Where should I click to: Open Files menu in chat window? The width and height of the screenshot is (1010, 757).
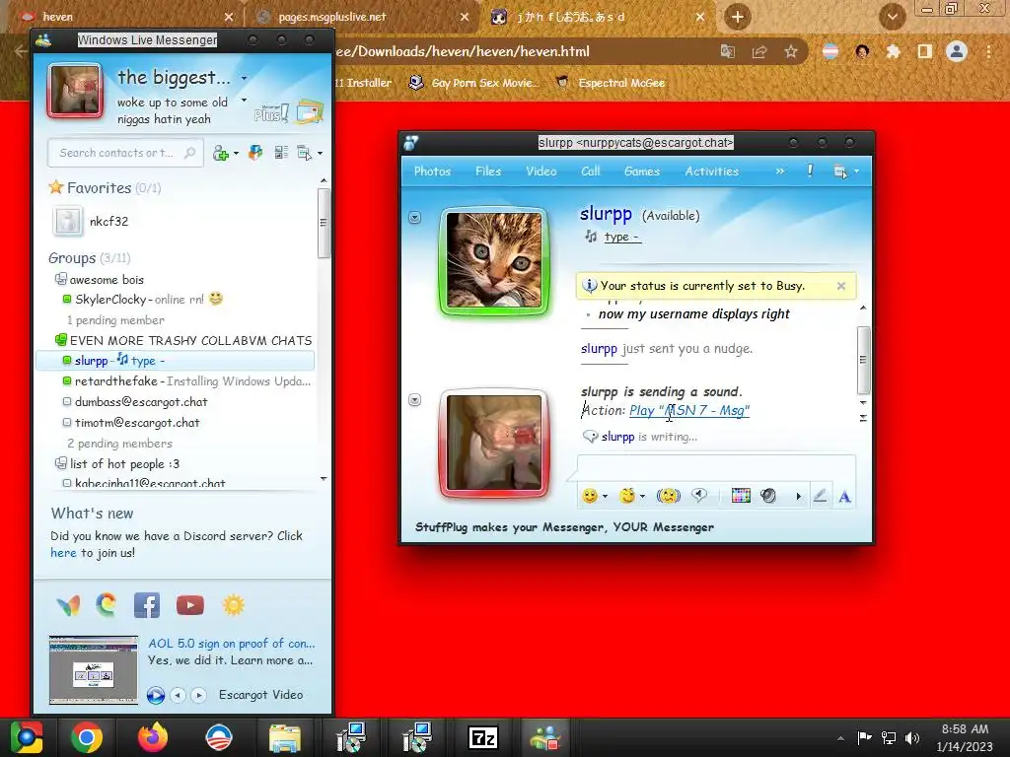coord(488,172)
